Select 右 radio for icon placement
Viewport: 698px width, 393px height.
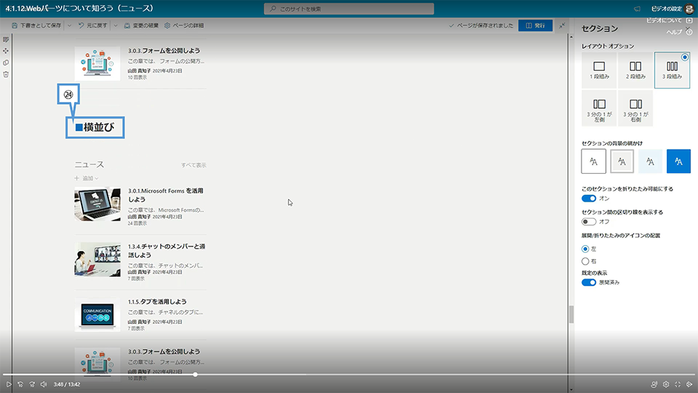pyautogui.click(x=586, y=261)
